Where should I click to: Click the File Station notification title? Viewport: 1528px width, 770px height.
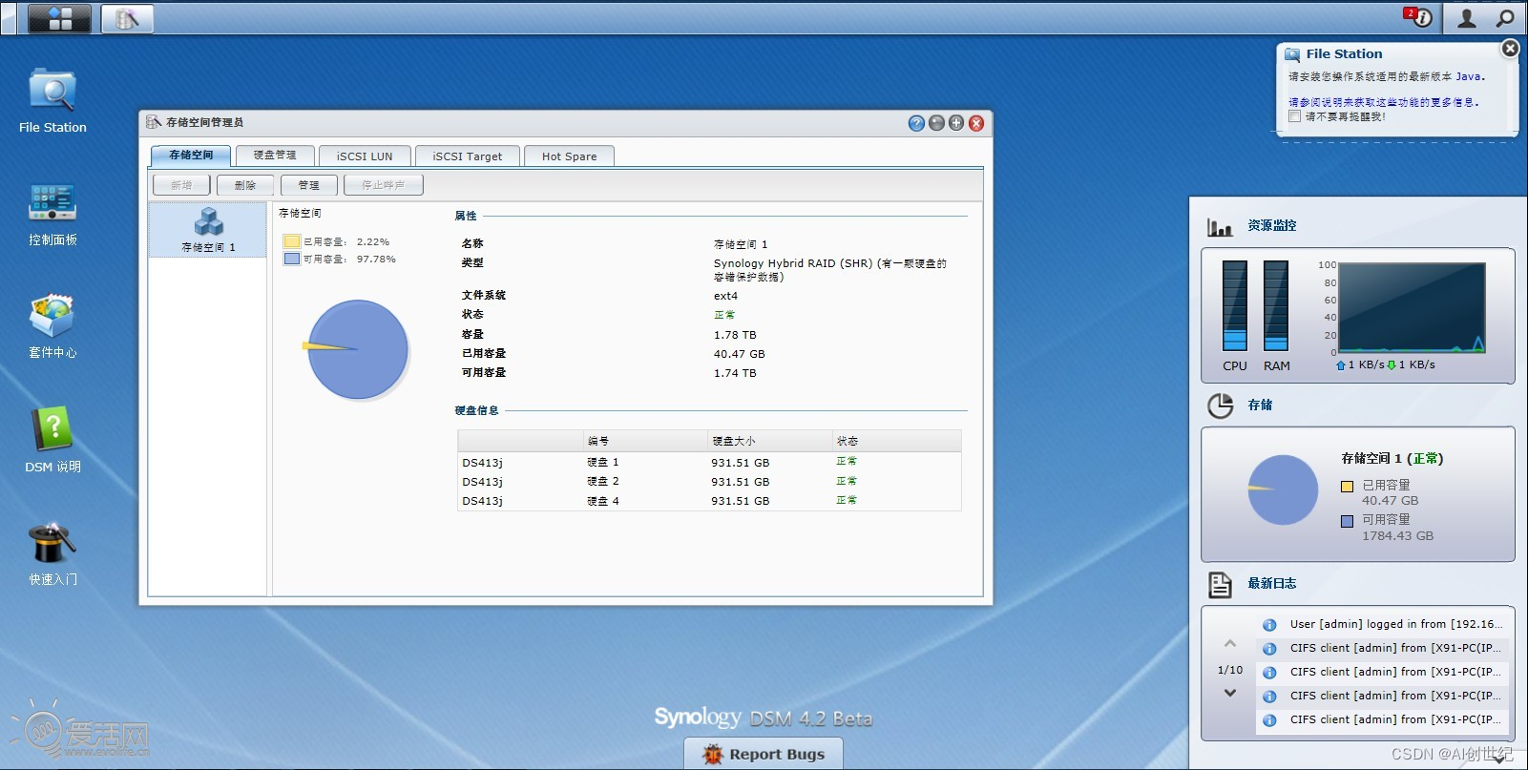pos(1344,53)
